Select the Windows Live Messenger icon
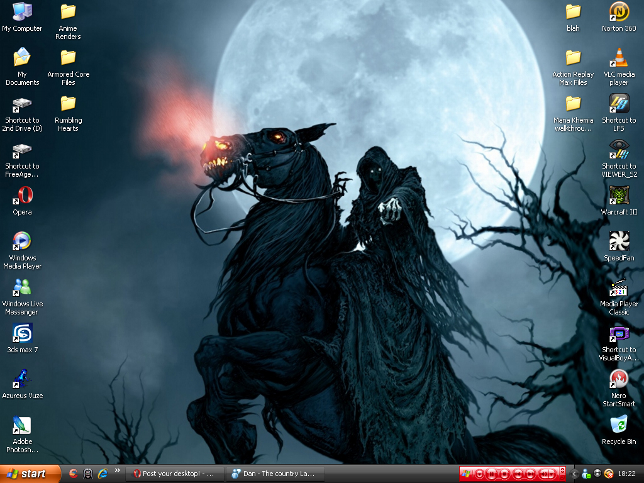The image size is (644, 483). (22, 297)
